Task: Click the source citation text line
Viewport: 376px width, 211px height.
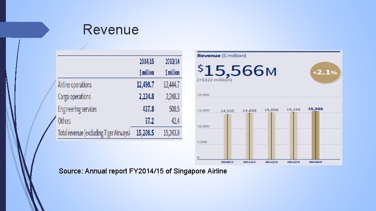Action: (143, 171)
